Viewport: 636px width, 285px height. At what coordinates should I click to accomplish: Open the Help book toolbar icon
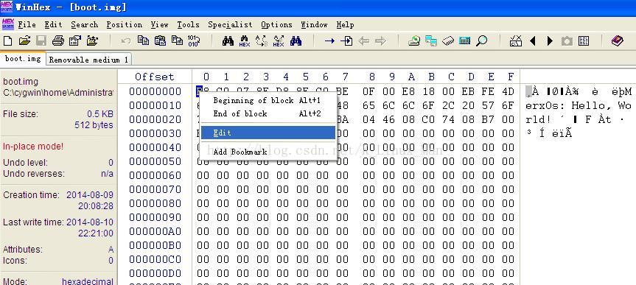618,41
